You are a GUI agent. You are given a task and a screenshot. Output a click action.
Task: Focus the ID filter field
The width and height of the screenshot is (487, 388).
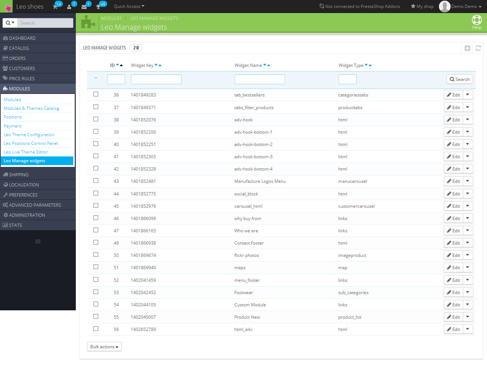tap(116, 79)
